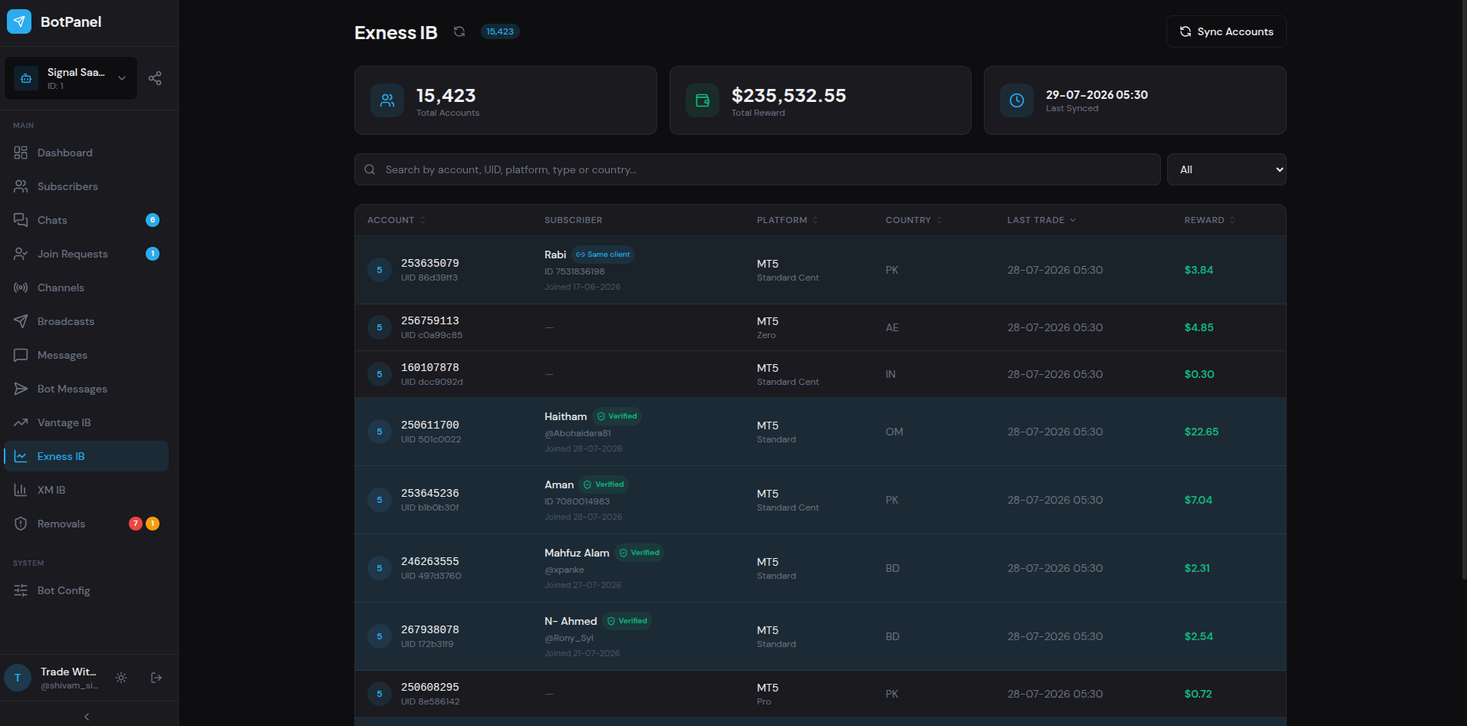Click the country code OM
Screen dimensions: 1467x726
click(x=894, y=432)
